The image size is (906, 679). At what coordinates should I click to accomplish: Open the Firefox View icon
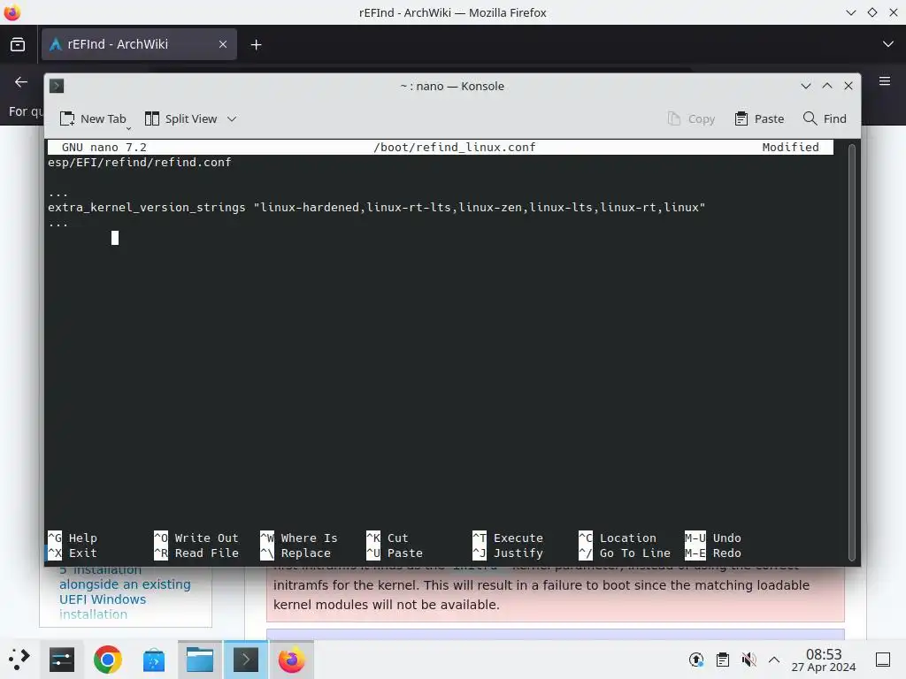18,44
